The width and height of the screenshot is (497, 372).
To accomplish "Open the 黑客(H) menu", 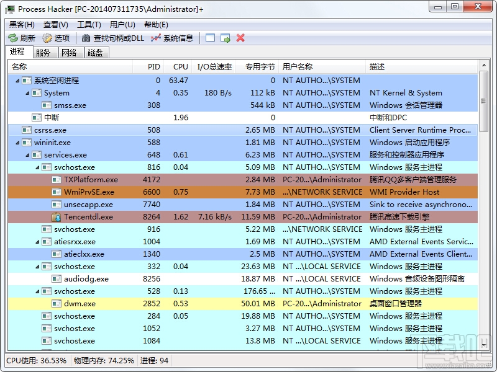I will pos(22,25).
